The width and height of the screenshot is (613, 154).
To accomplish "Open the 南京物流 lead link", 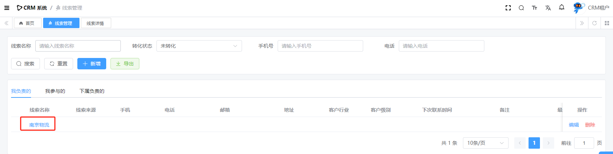I will (x=39, y=125).
